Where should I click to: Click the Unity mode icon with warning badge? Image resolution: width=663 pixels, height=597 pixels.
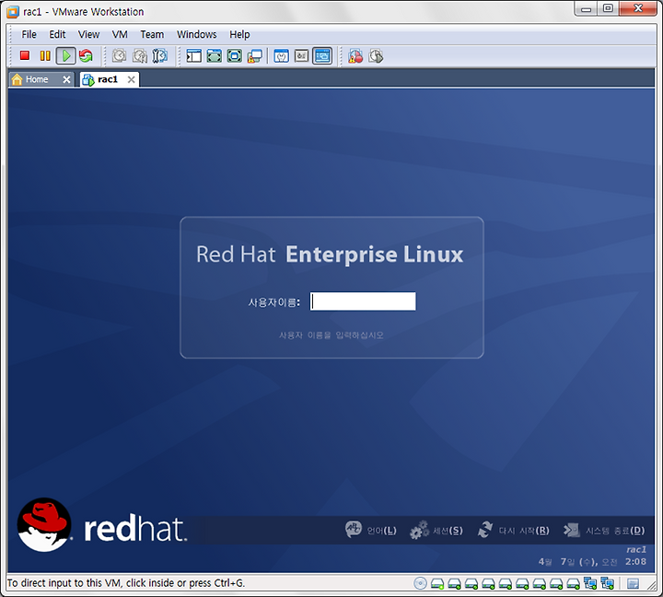click(255, 55)
